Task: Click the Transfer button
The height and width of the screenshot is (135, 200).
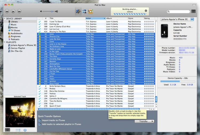Action: [144, 121]
